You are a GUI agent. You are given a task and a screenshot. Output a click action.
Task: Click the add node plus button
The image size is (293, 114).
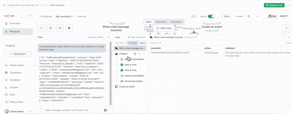286,28
